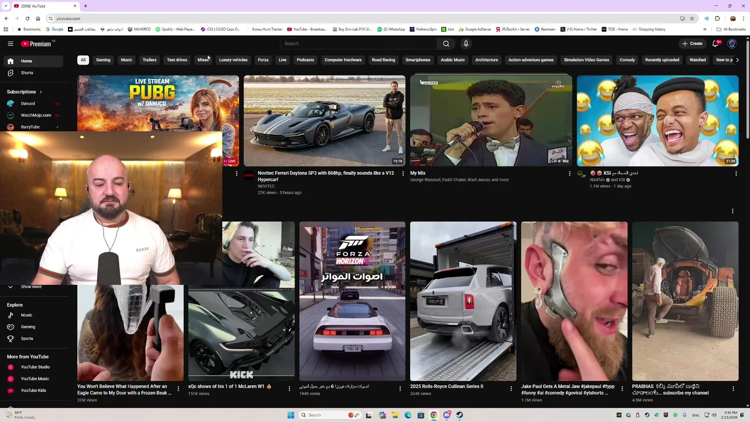Open the KSI laughing video thumbnail
The image size is (750, 422).
[657, 121]
